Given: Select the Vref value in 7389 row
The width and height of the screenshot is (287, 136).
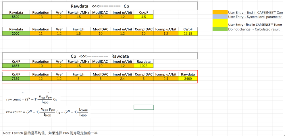Looking at the screenshot, I should click(x=59, y=79).
